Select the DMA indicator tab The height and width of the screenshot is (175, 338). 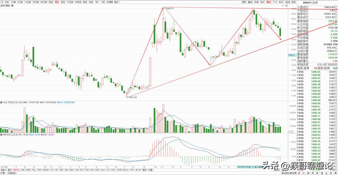pos(28,170)
